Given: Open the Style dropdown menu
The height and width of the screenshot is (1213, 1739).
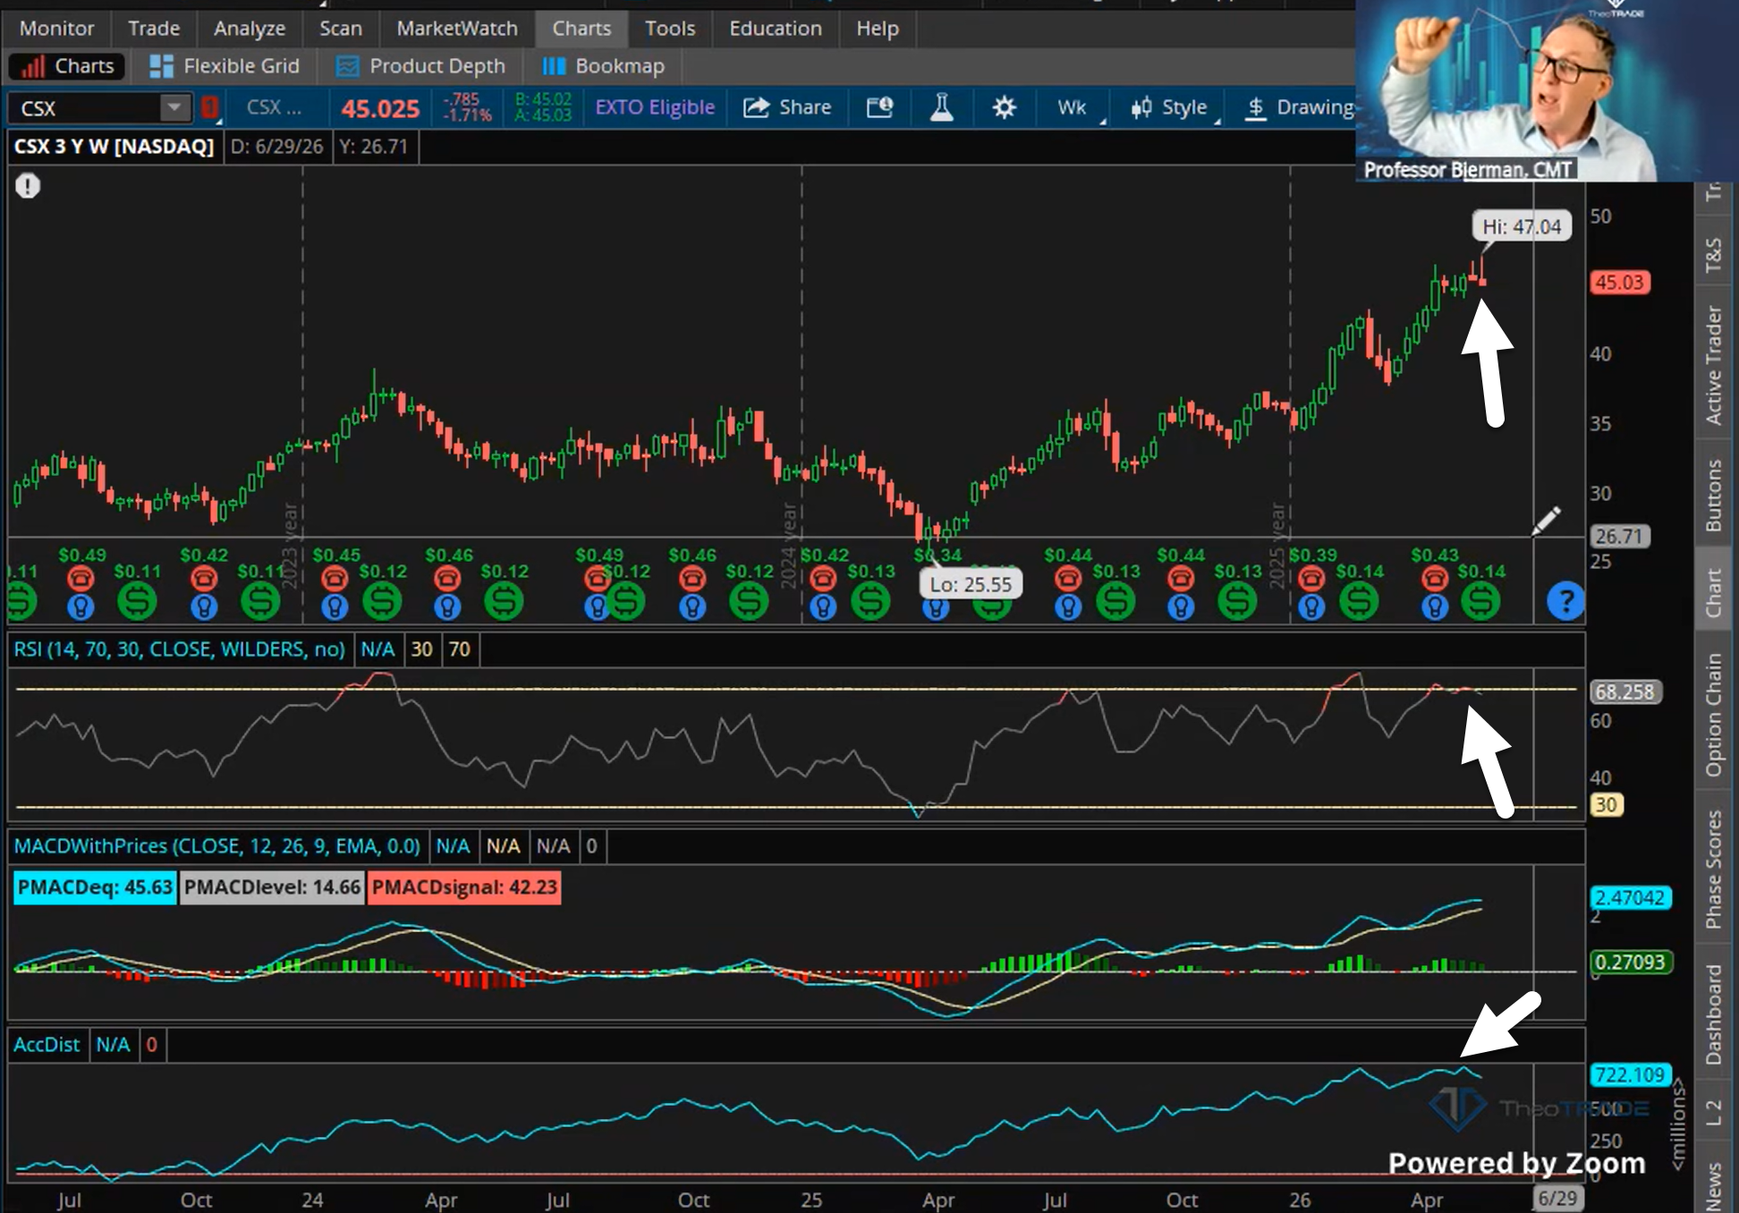Looking at the screenshot, I should (x=1174, y=107).
